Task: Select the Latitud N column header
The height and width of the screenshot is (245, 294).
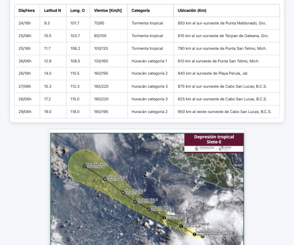Action: pos(52,11)
